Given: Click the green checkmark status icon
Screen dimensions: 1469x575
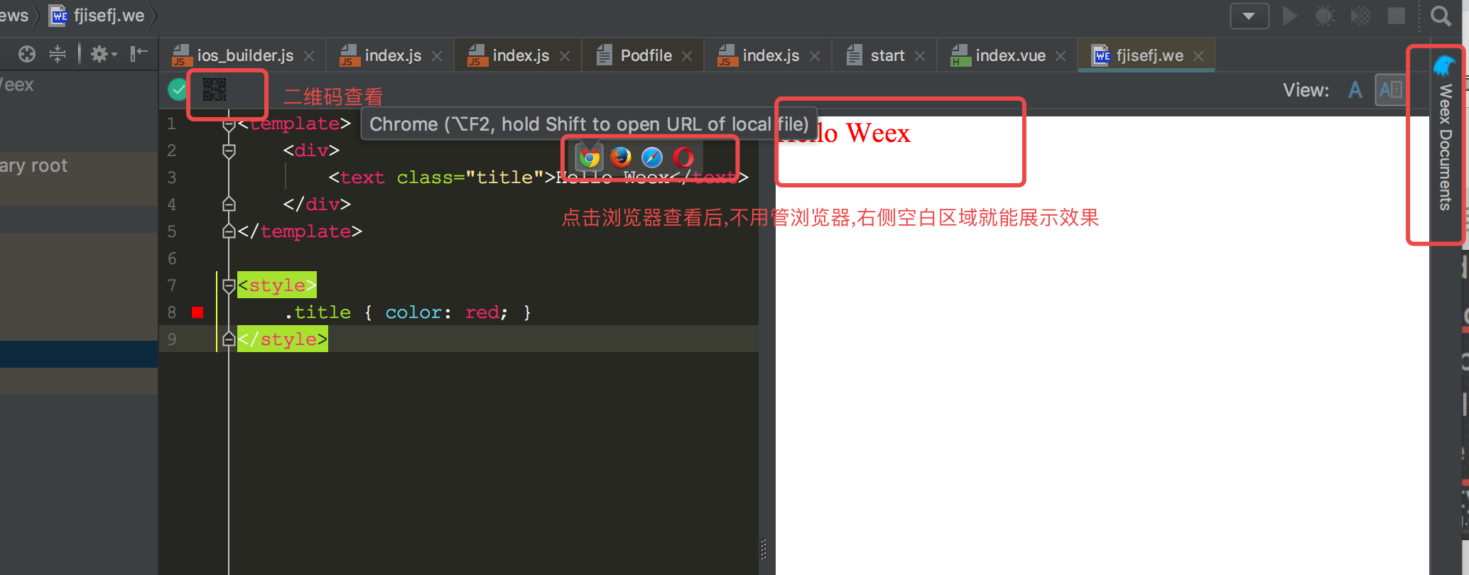Looking at the screenshot, I should tap(178, 89).
